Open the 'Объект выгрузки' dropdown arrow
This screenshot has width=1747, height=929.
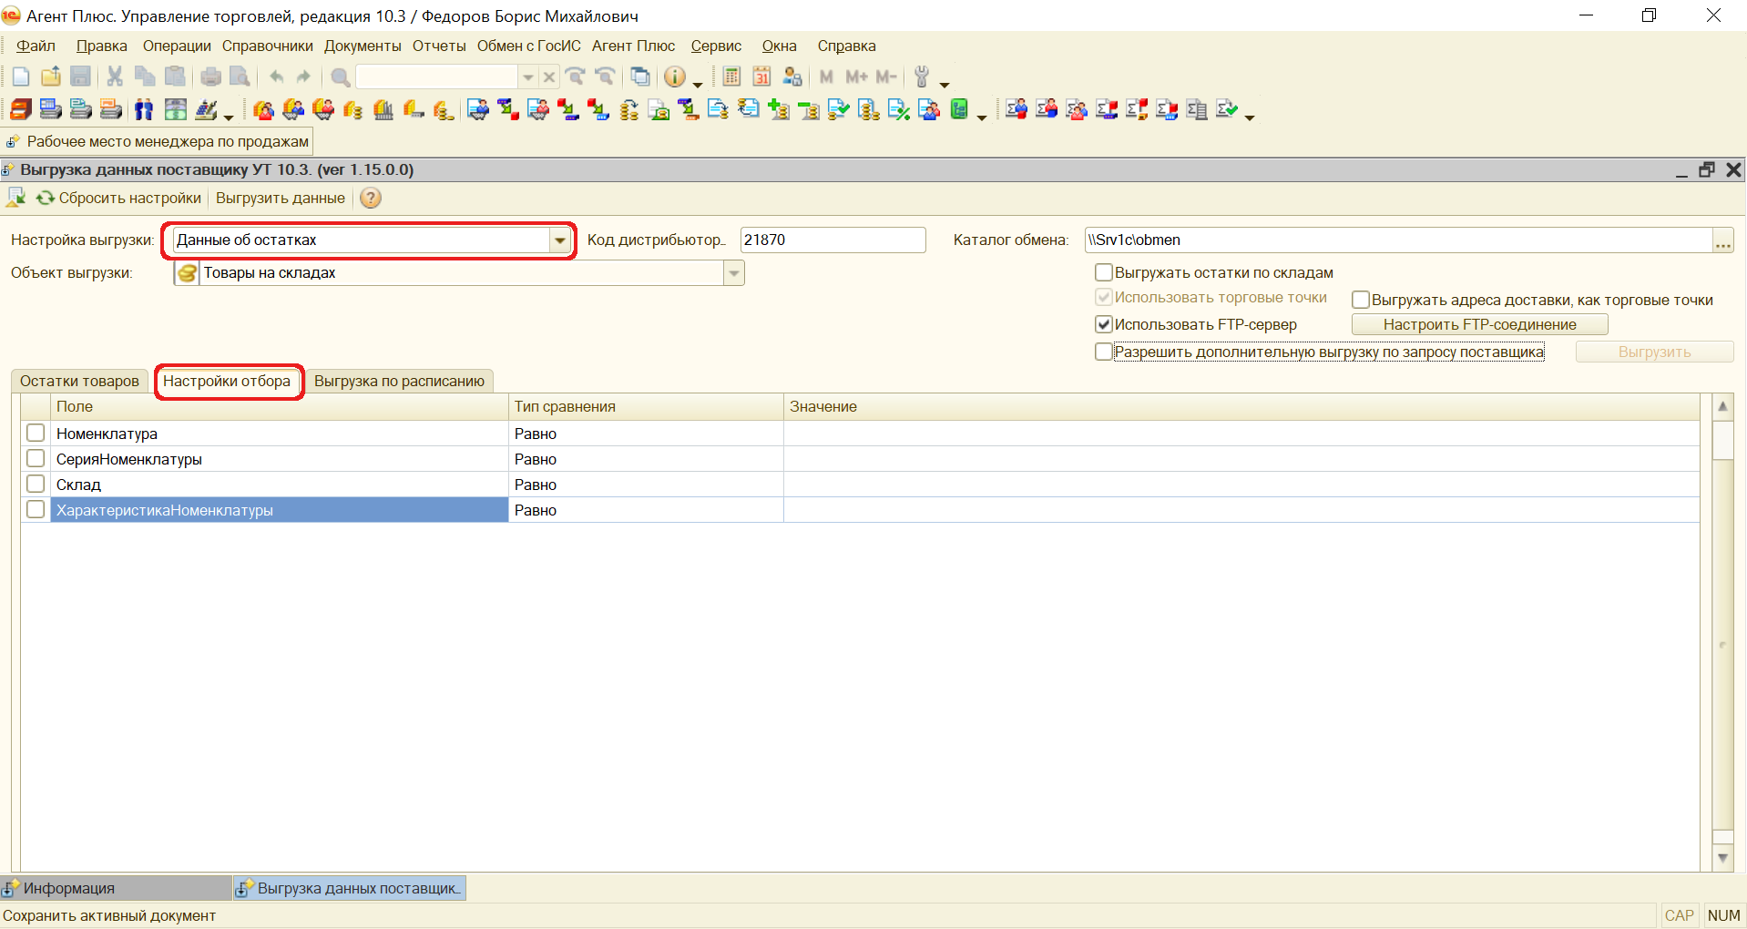click(734, 273)
